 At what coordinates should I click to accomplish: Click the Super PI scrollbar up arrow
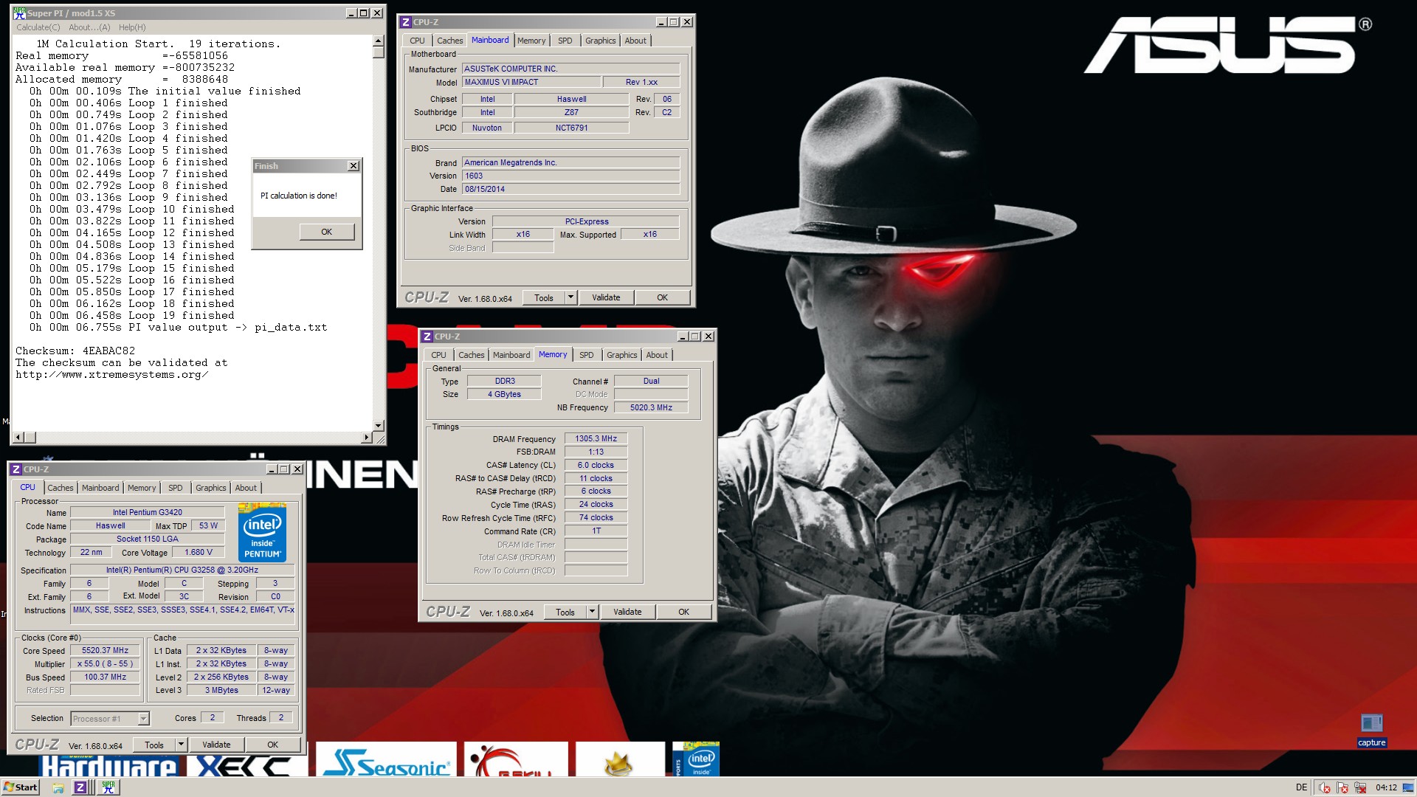pos(379,41)
